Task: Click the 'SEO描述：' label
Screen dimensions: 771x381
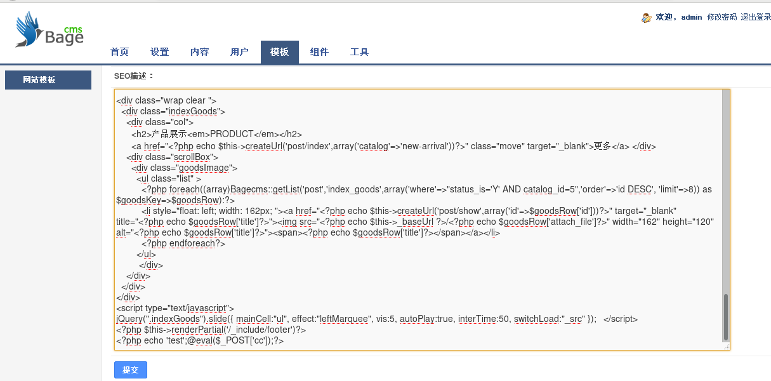Action: [134, 76]
